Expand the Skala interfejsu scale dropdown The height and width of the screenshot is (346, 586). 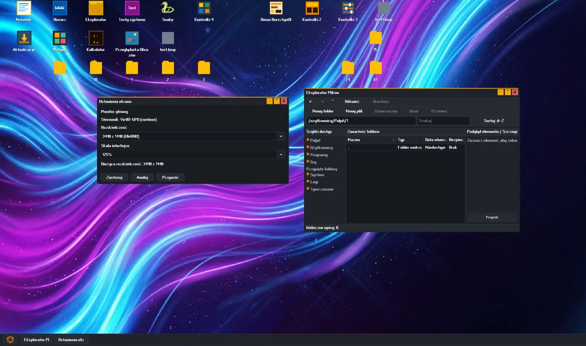click(x=281, y=154)
